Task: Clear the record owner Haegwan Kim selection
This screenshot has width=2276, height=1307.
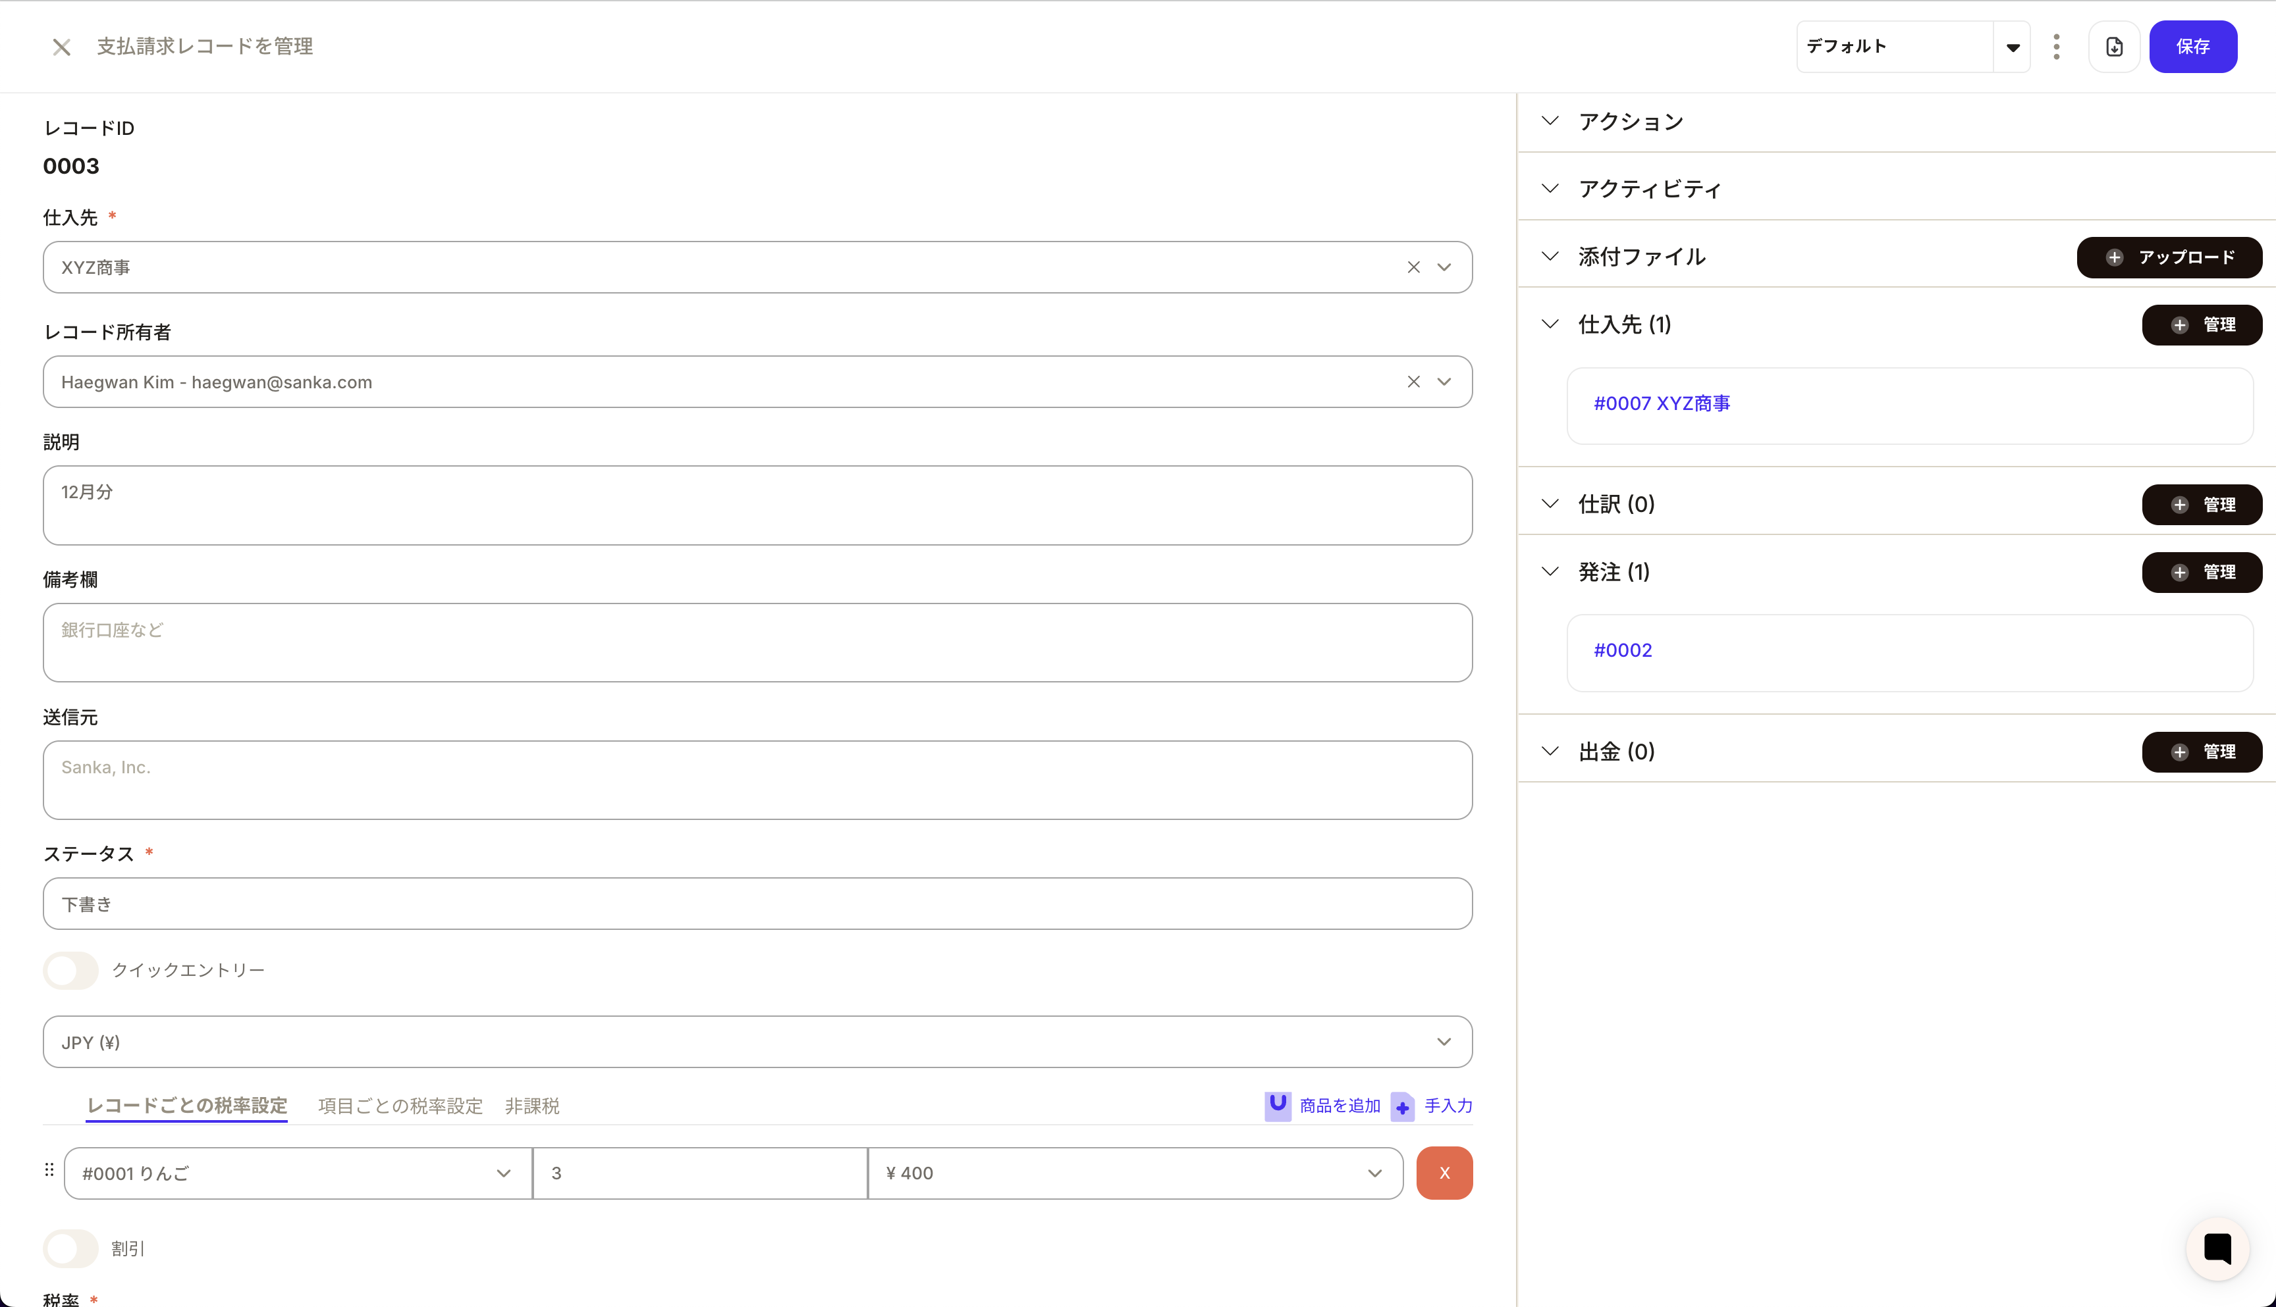Action: point(1413,382)
